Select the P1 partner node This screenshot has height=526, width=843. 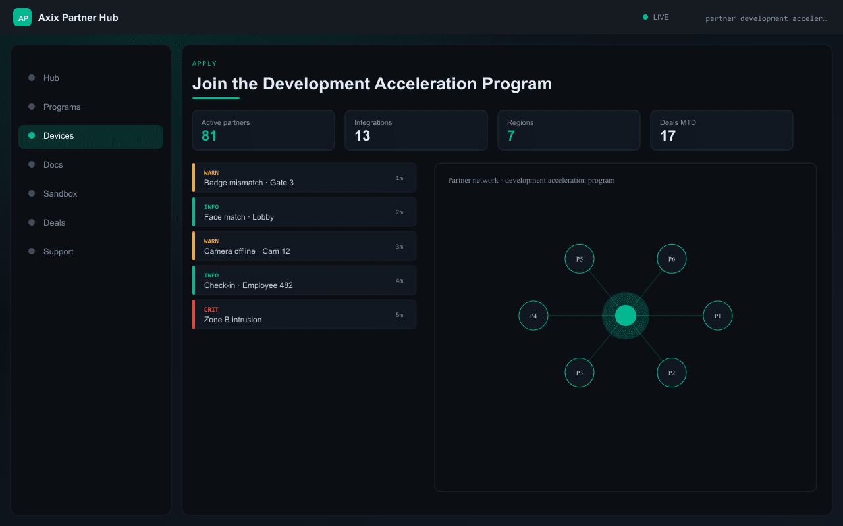pyautogui.click(x=718, y=316)
